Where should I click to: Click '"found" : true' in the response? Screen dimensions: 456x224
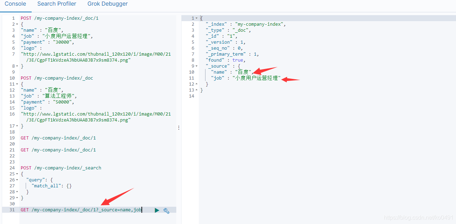(x=226, y=60)
